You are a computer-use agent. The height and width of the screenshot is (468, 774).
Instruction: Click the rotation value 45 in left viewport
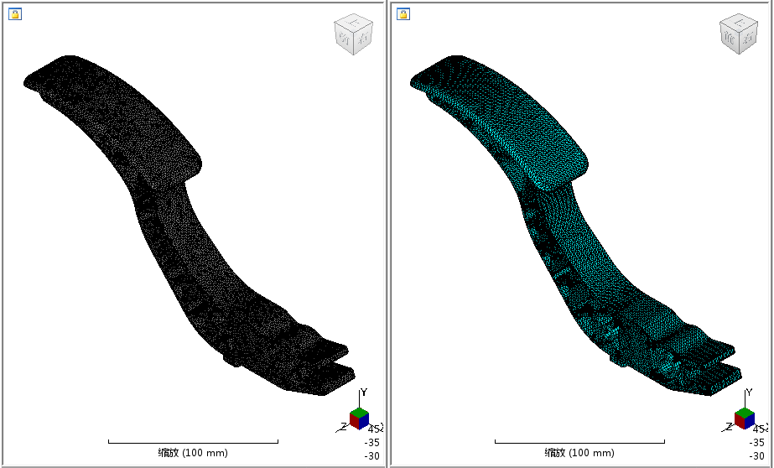(x=374, y=429)
